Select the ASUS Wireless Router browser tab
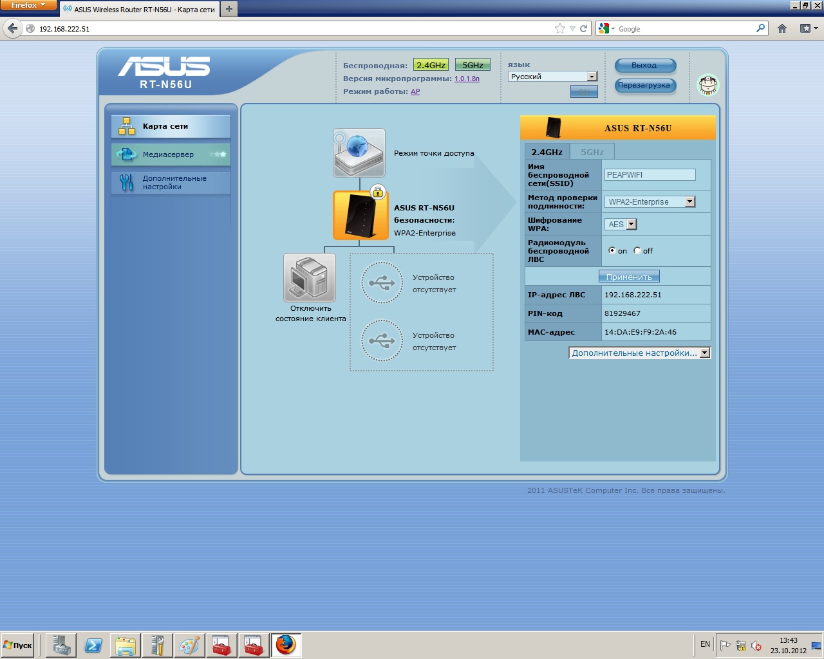 click(x=139, y=9)
